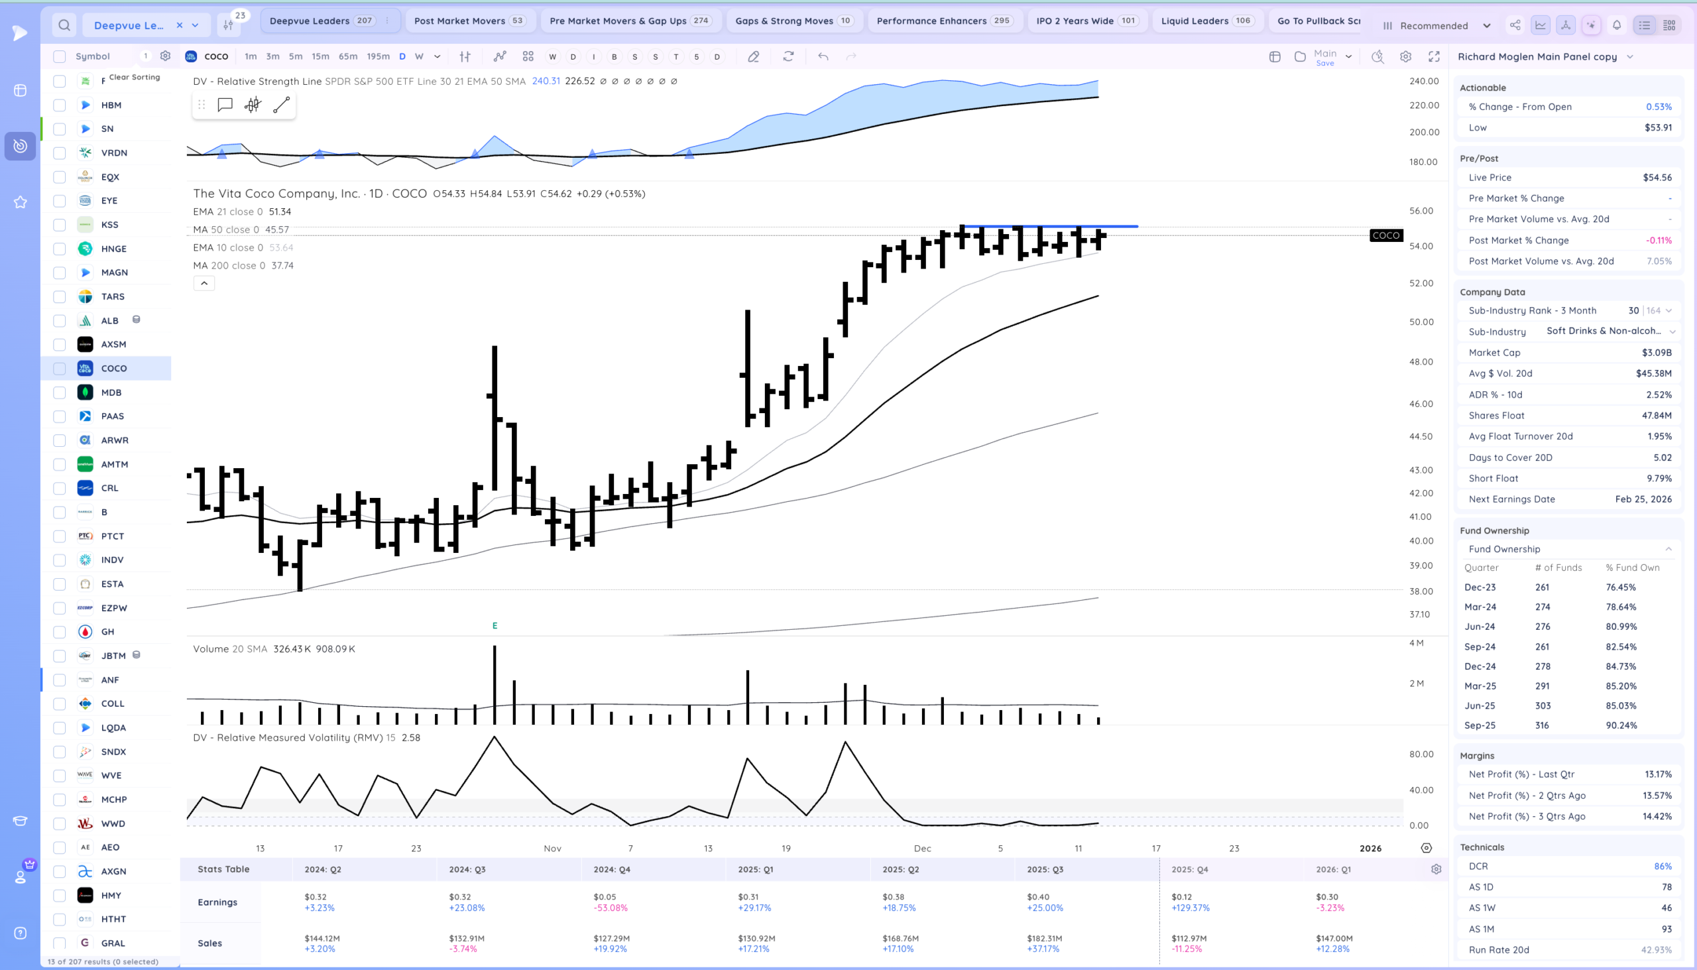Click the share icon in top bar
This screenshot has height=970, width=1697.
pyautogui.click(x=1515, y=25)
